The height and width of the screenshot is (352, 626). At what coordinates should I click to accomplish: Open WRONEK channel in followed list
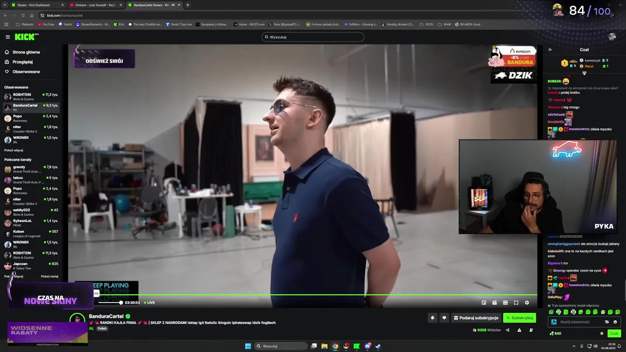point(31,140)
